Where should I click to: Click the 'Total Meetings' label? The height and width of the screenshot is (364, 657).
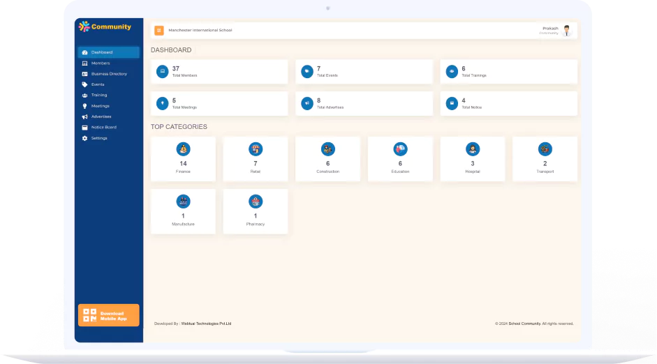(184, 107)
